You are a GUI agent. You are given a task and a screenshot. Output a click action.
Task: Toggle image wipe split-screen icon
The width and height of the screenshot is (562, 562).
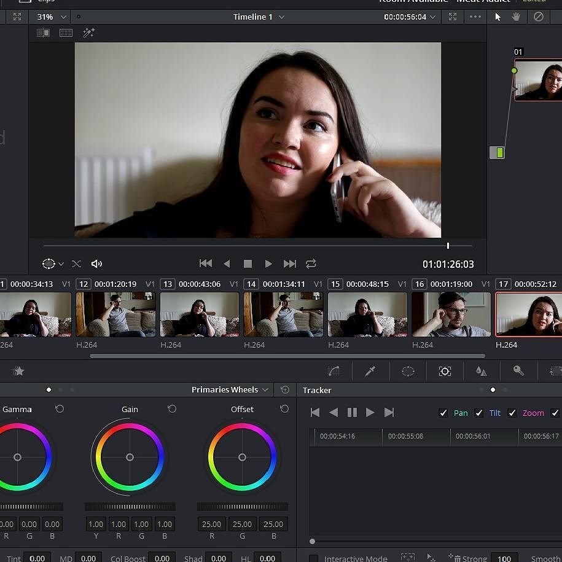click(44, 33)
